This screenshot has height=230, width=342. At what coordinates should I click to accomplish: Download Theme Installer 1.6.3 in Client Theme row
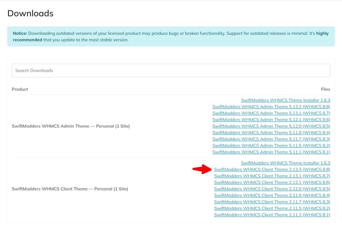tap(285, 163)
